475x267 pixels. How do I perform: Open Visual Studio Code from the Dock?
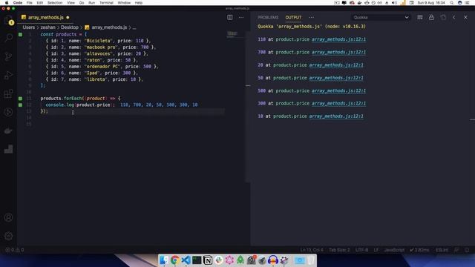pyautogui.click(x=186, y=260)
